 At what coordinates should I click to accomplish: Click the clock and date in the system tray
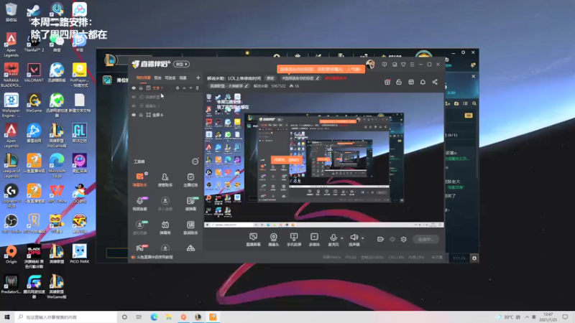548,317
